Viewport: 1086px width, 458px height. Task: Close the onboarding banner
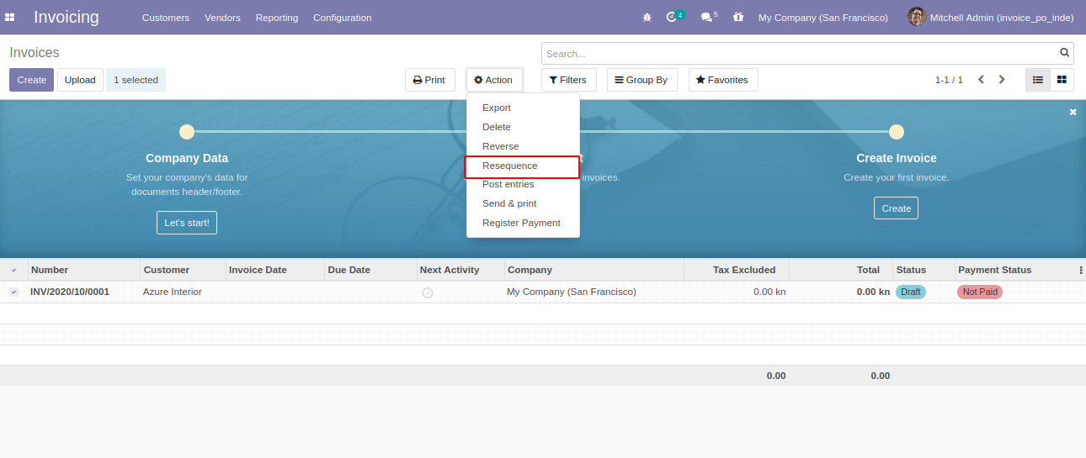click(x=1073, y=112)
